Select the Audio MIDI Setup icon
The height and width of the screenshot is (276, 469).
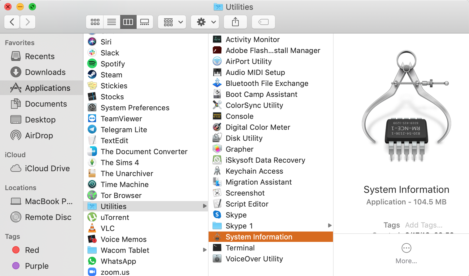point(217,72)
